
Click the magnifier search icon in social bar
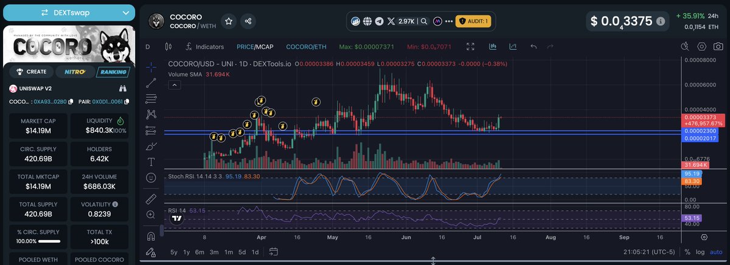[424, 21]
